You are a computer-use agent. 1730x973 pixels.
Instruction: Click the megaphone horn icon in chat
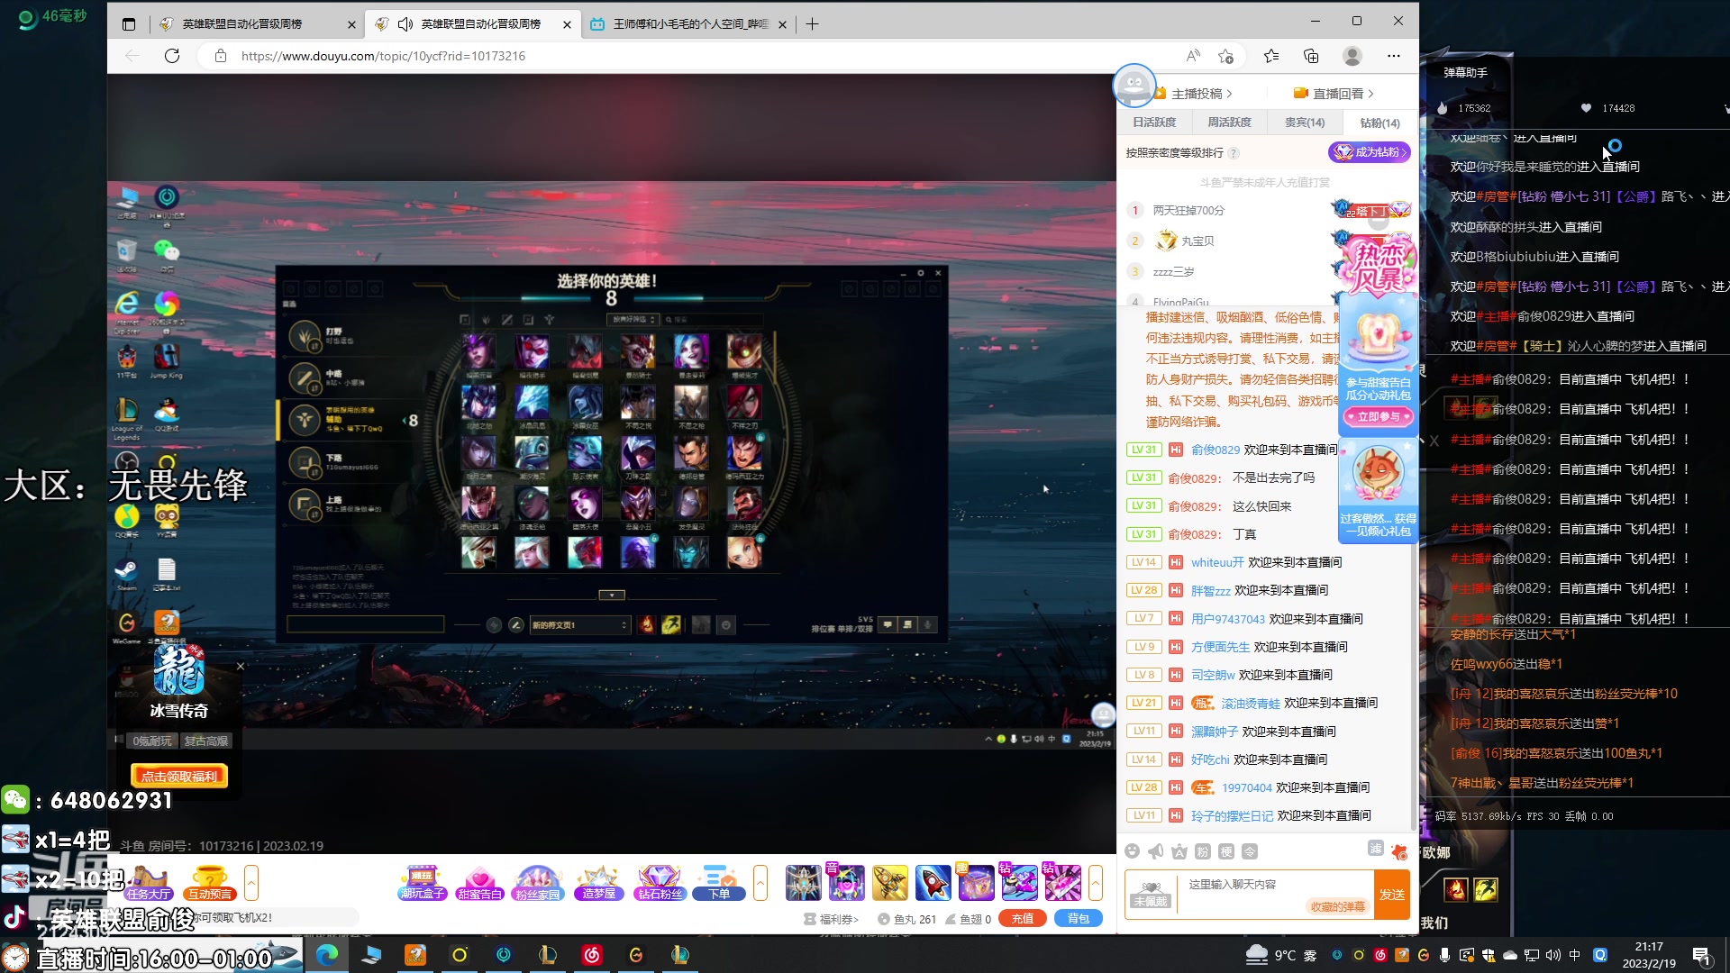1156,851
